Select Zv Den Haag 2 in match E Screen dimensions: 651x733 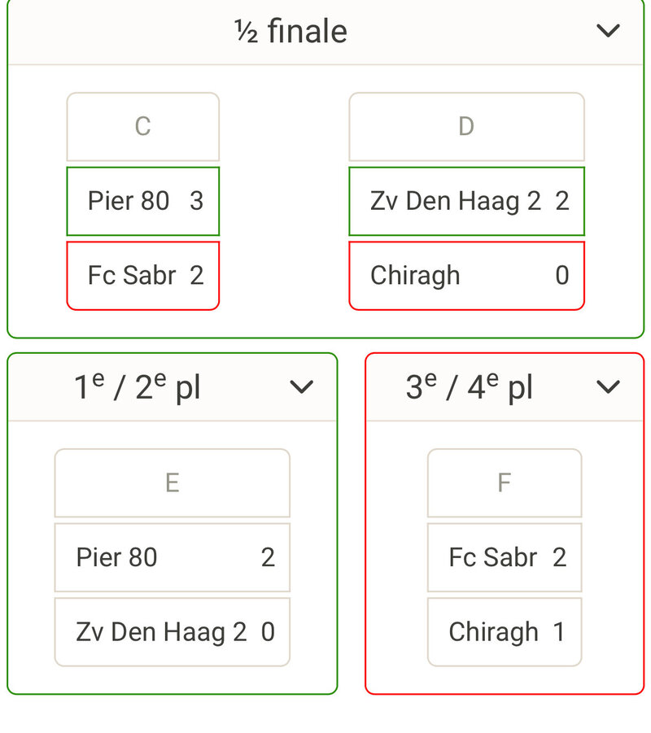click(160, 632)
